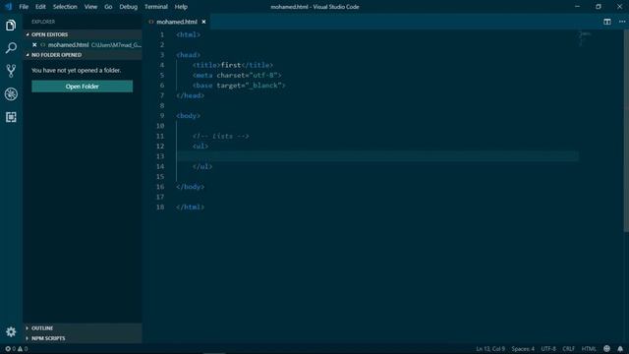The height and width of the screenshot is (354, 629).
Task: Click Spaces: 4 indentation setting
Action: tap(523, 349)
